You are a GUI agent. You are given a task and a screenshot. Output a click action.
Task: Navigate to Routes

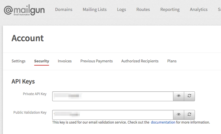click(x=143, y=10)
